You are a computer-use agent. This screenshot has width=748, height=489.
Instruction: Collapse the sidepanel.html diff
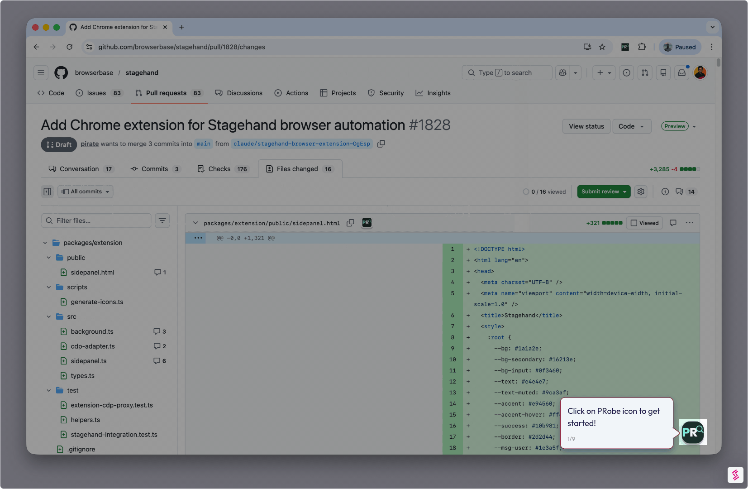[195, 223]
